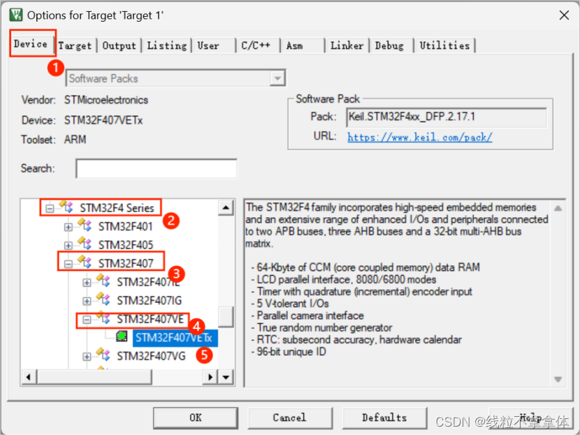The width and height of the screenshot is (580, 435).
Task: Open the Utilities tab
Action: pos(444,46)
